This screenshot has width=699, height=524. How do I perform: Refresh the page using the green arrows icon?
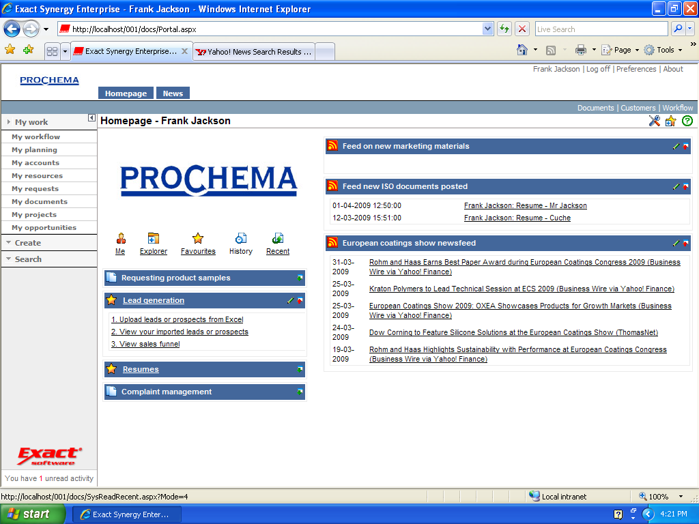[504, 29]
